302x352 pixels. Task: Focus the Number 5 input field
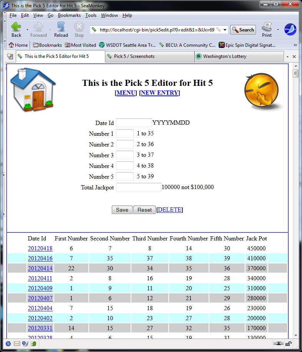pos(125,176)
